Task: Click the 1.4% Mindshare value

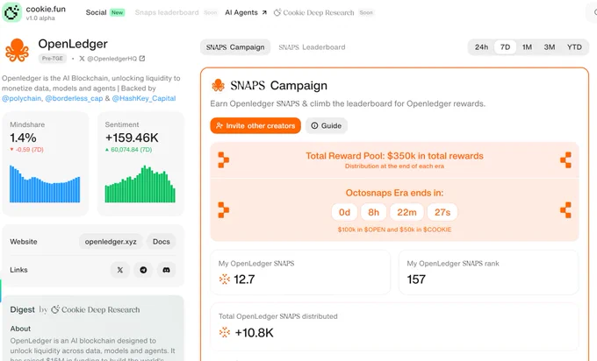Action: click(23, 138)
